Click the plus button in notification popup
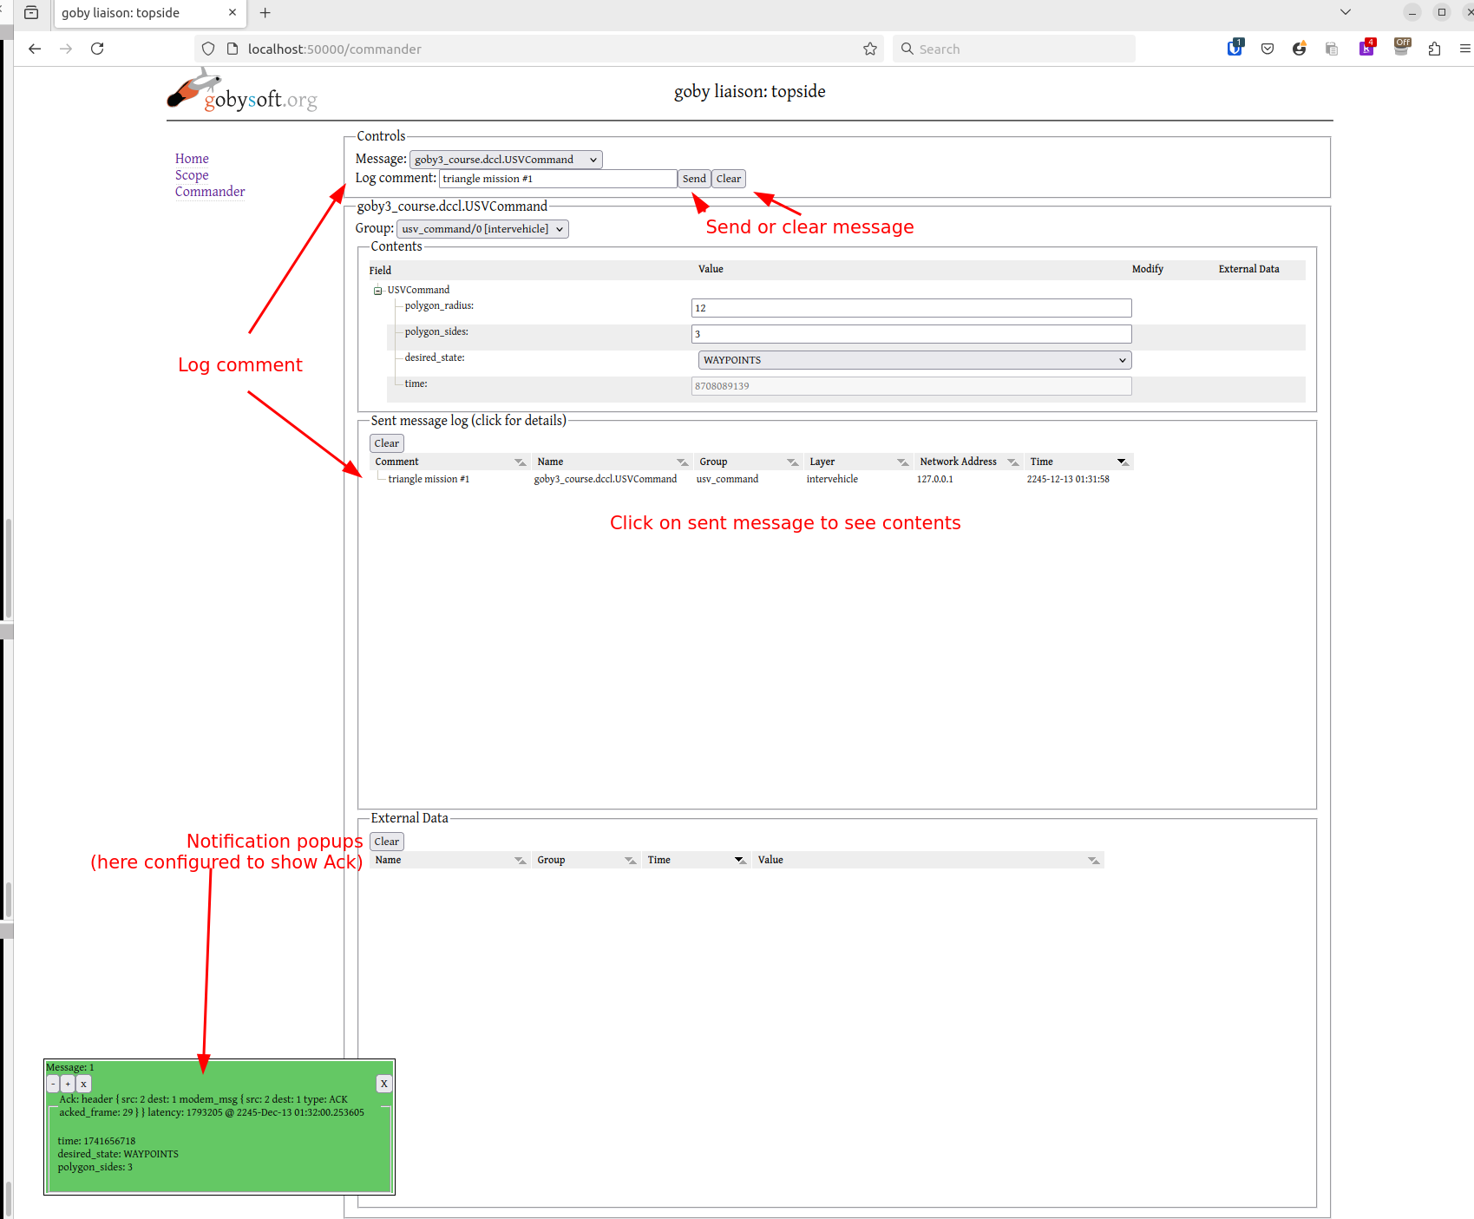The width and height of the screenshot is (1474, 1219). tap(68, 1084)
